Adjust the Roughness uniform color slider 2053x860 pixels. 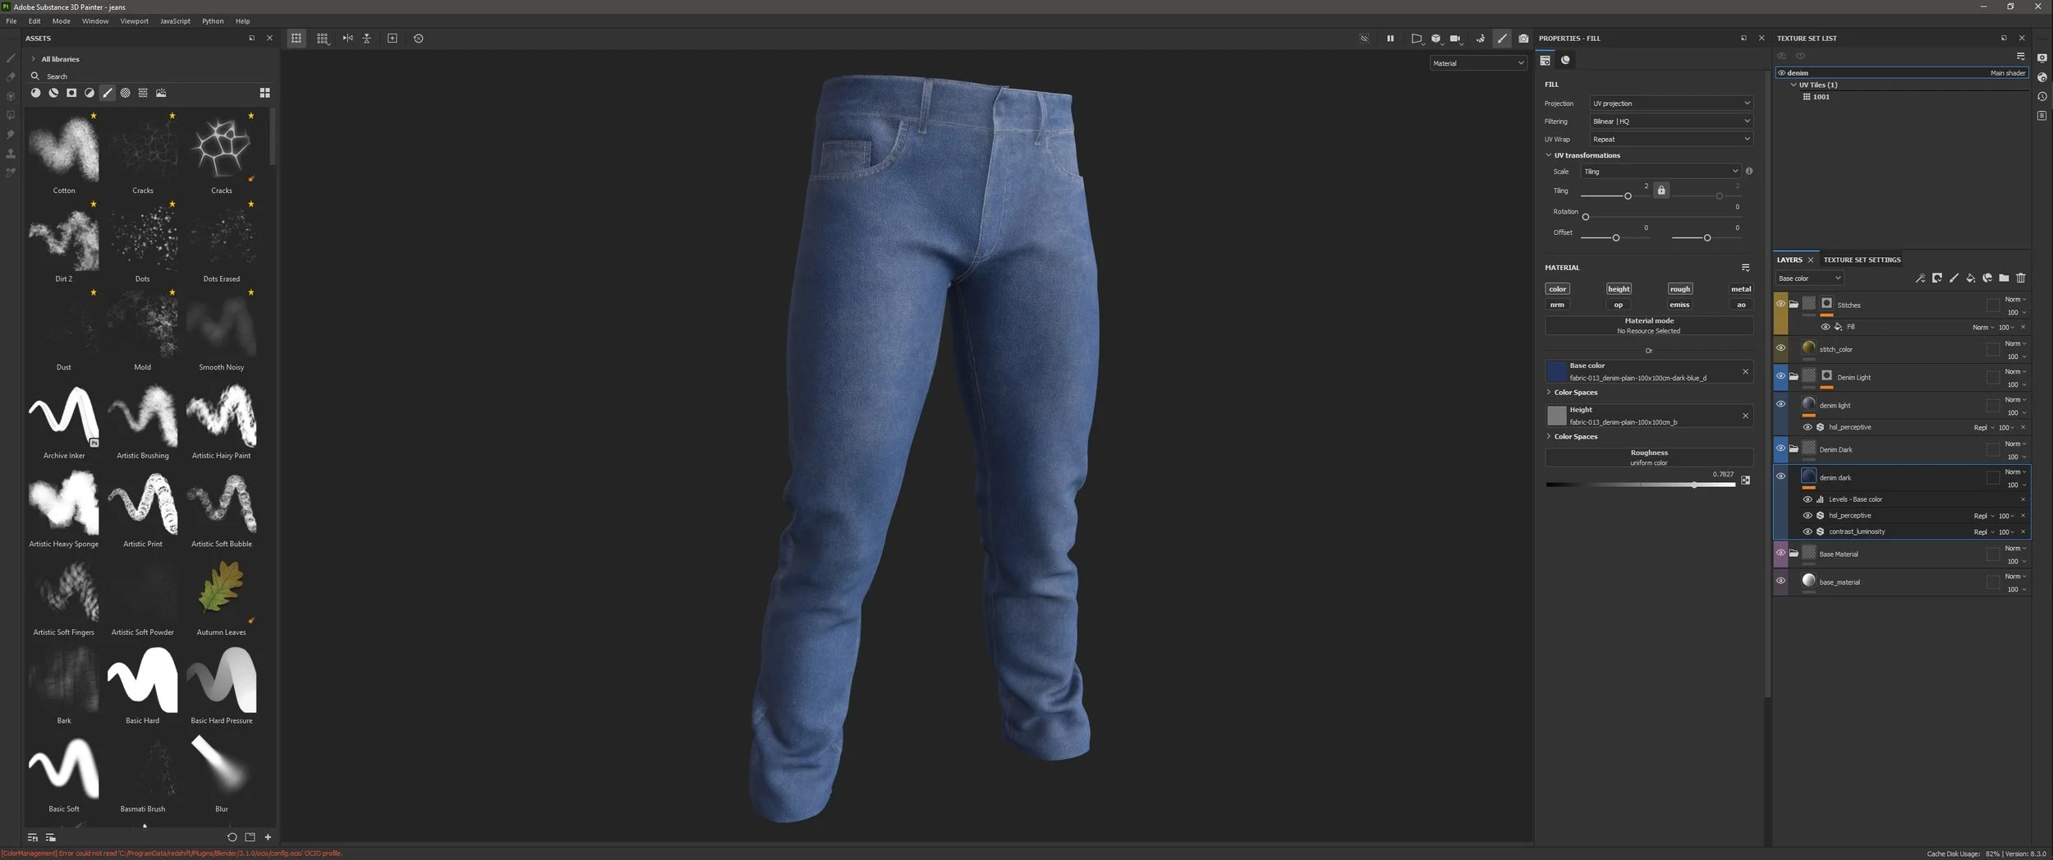(x=1640, y=485)
